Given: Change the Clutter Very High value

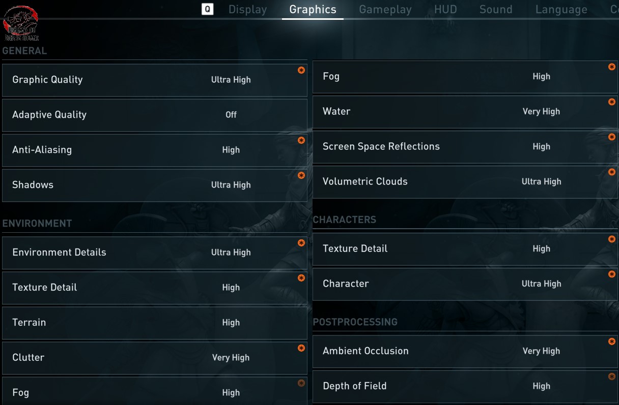Looking at the screenshot, I should [231, 358].
